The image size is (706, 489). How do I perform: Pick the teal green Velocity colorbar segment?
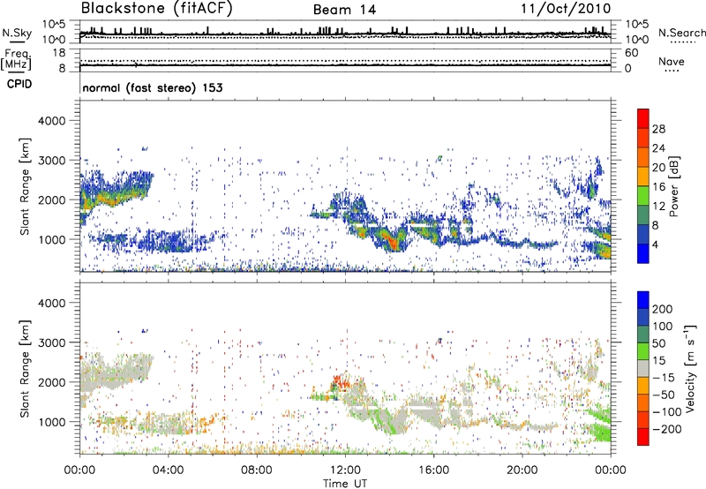point(643,335)
